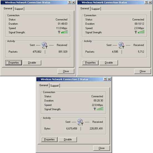153x153 pixels.
Task: Click the speed value 11.0 Mbps
Action: pyautogui.click(x=62, y=28)
